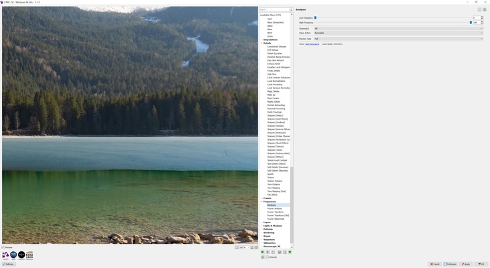Click the search magnifier icon in filter search
The height and width of the screenshot is (268, 490).
point(291,9)
